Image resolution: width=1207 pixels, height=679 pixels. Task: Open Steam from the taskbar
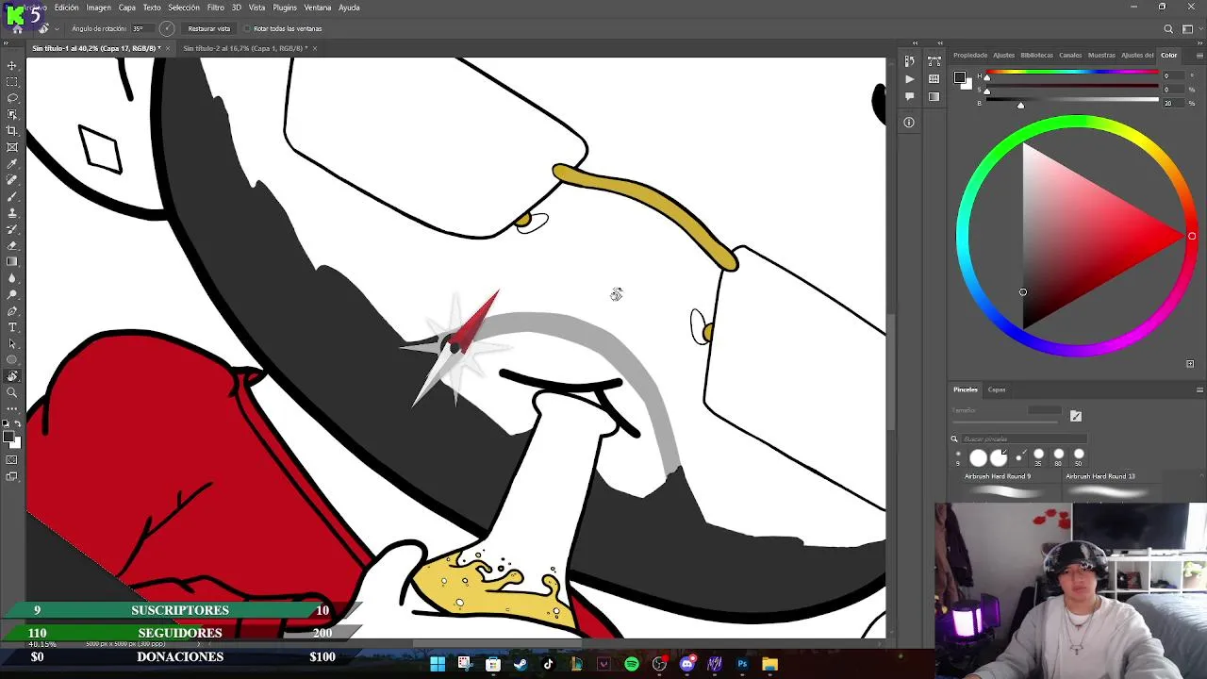pos(521,664)
